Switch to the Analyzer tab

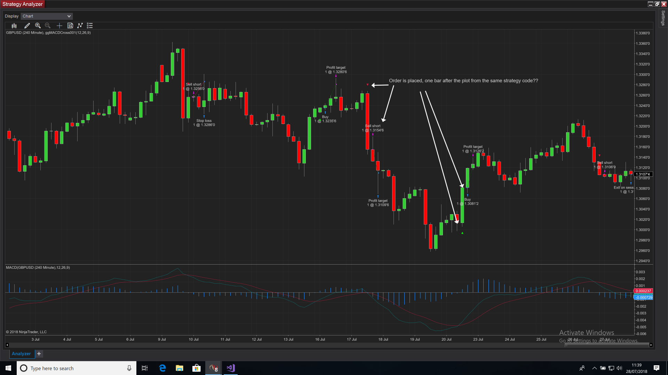coord(21,354)
